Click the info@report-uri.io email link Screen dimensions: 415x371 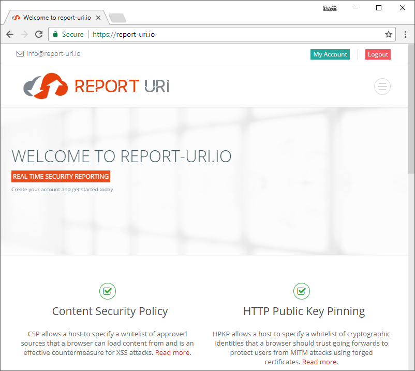click(53, 54)
